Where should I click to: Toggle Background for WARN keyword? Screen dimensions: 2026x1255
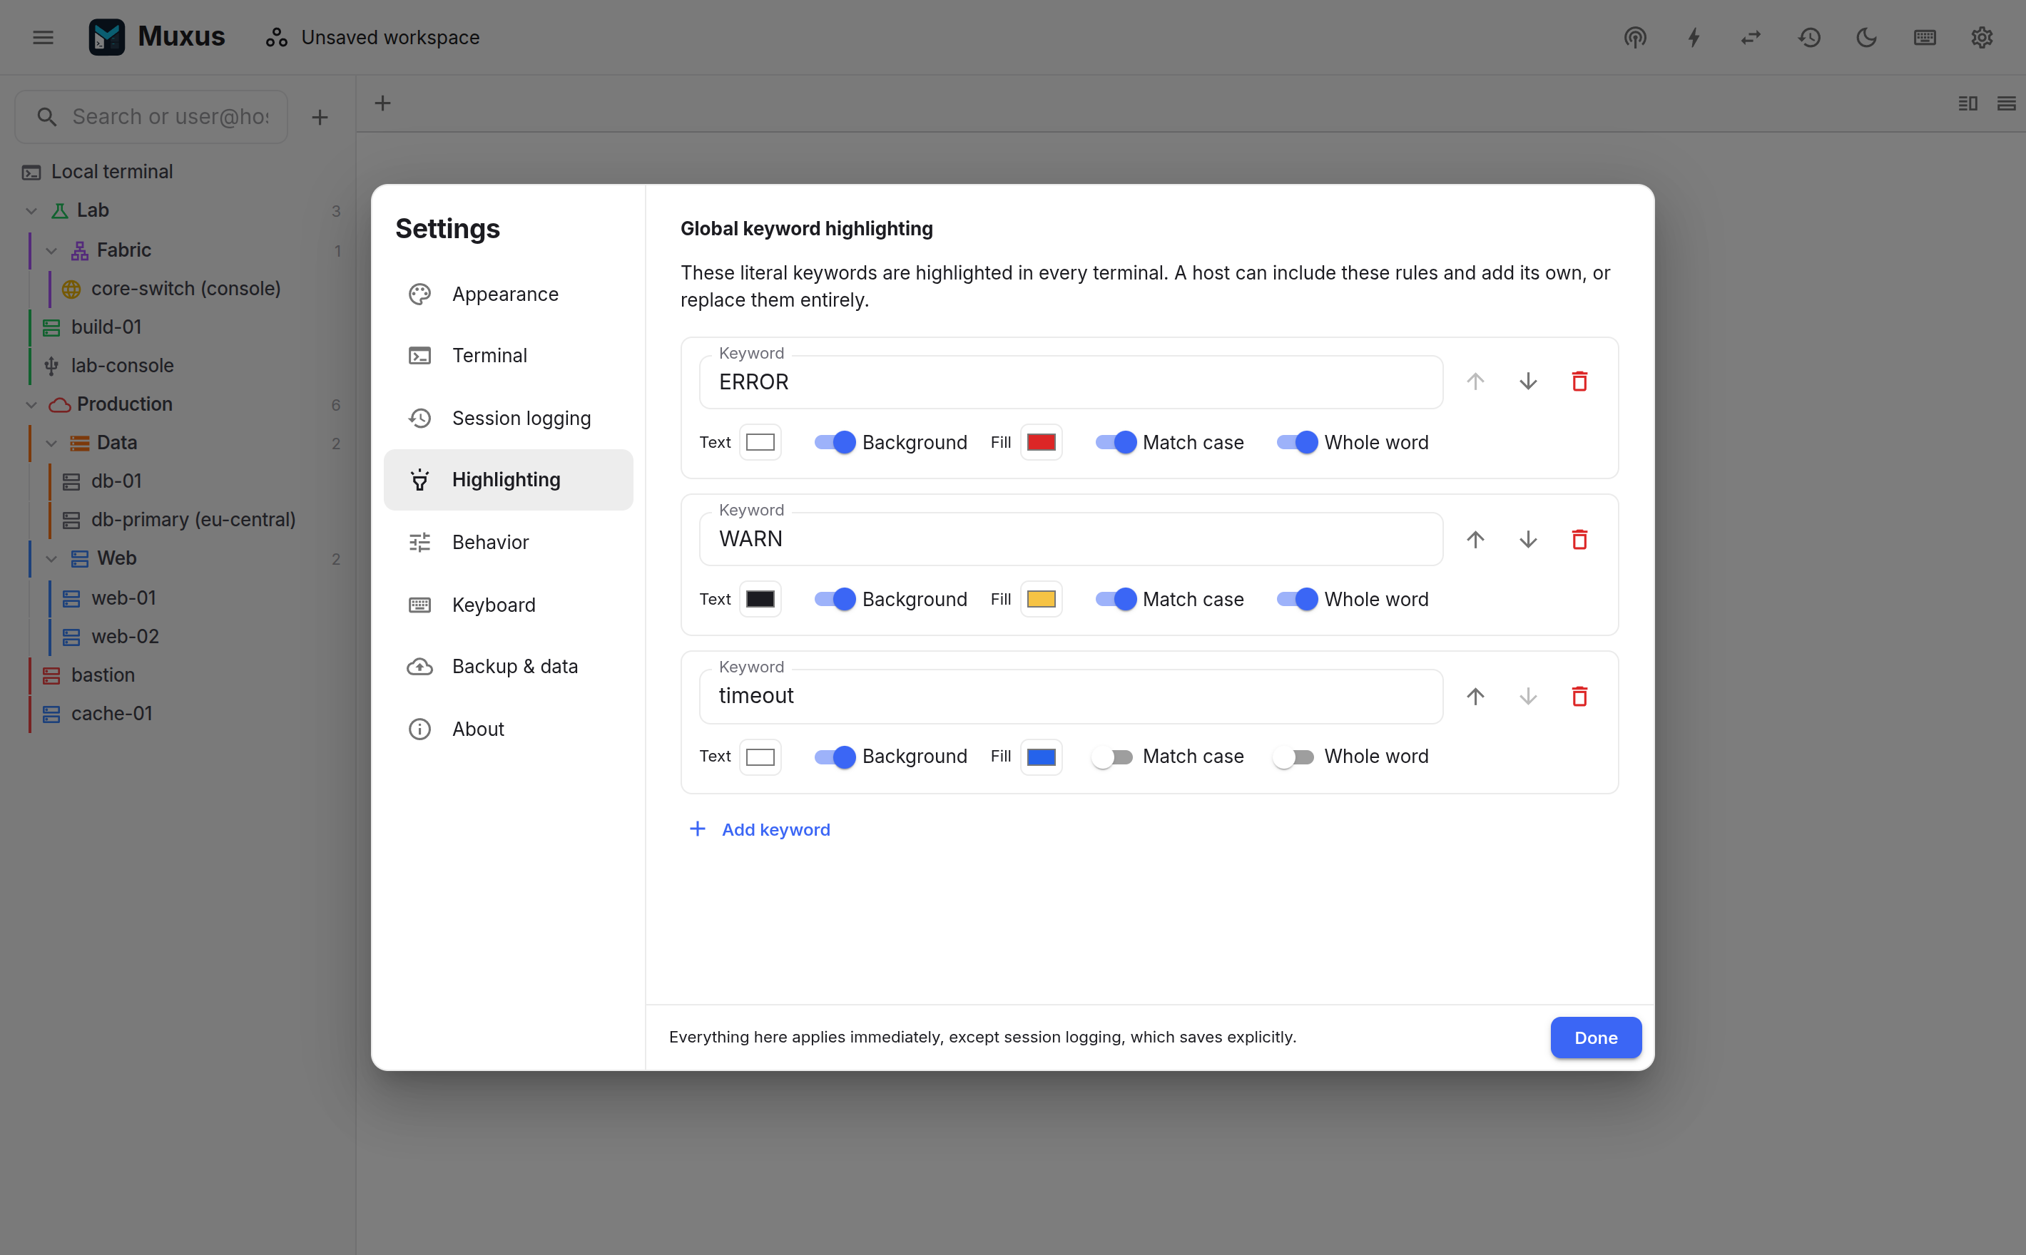[835, 598]
